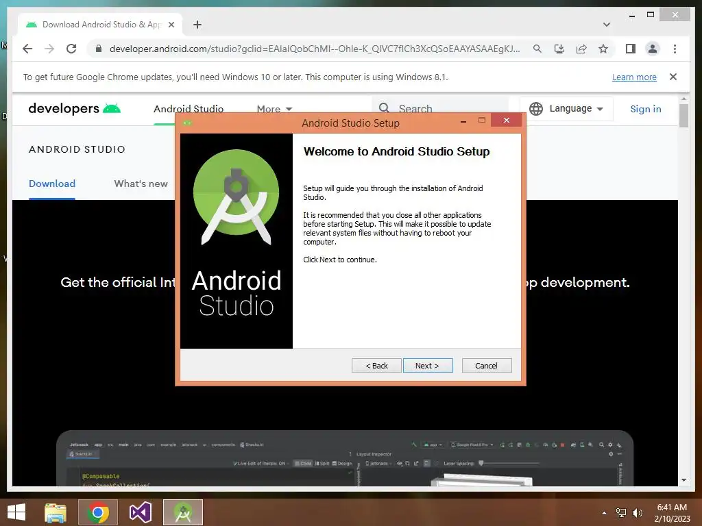This screenshot has width=702, height=526.
Task: Open a new Chrome tab
Action: pyautogui.click(x=197, y=25)
